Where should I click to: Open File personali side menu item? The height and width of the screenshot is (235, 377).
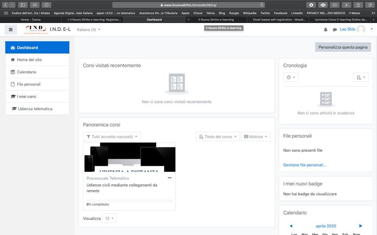pyautogui.click(x=37, y=84)
